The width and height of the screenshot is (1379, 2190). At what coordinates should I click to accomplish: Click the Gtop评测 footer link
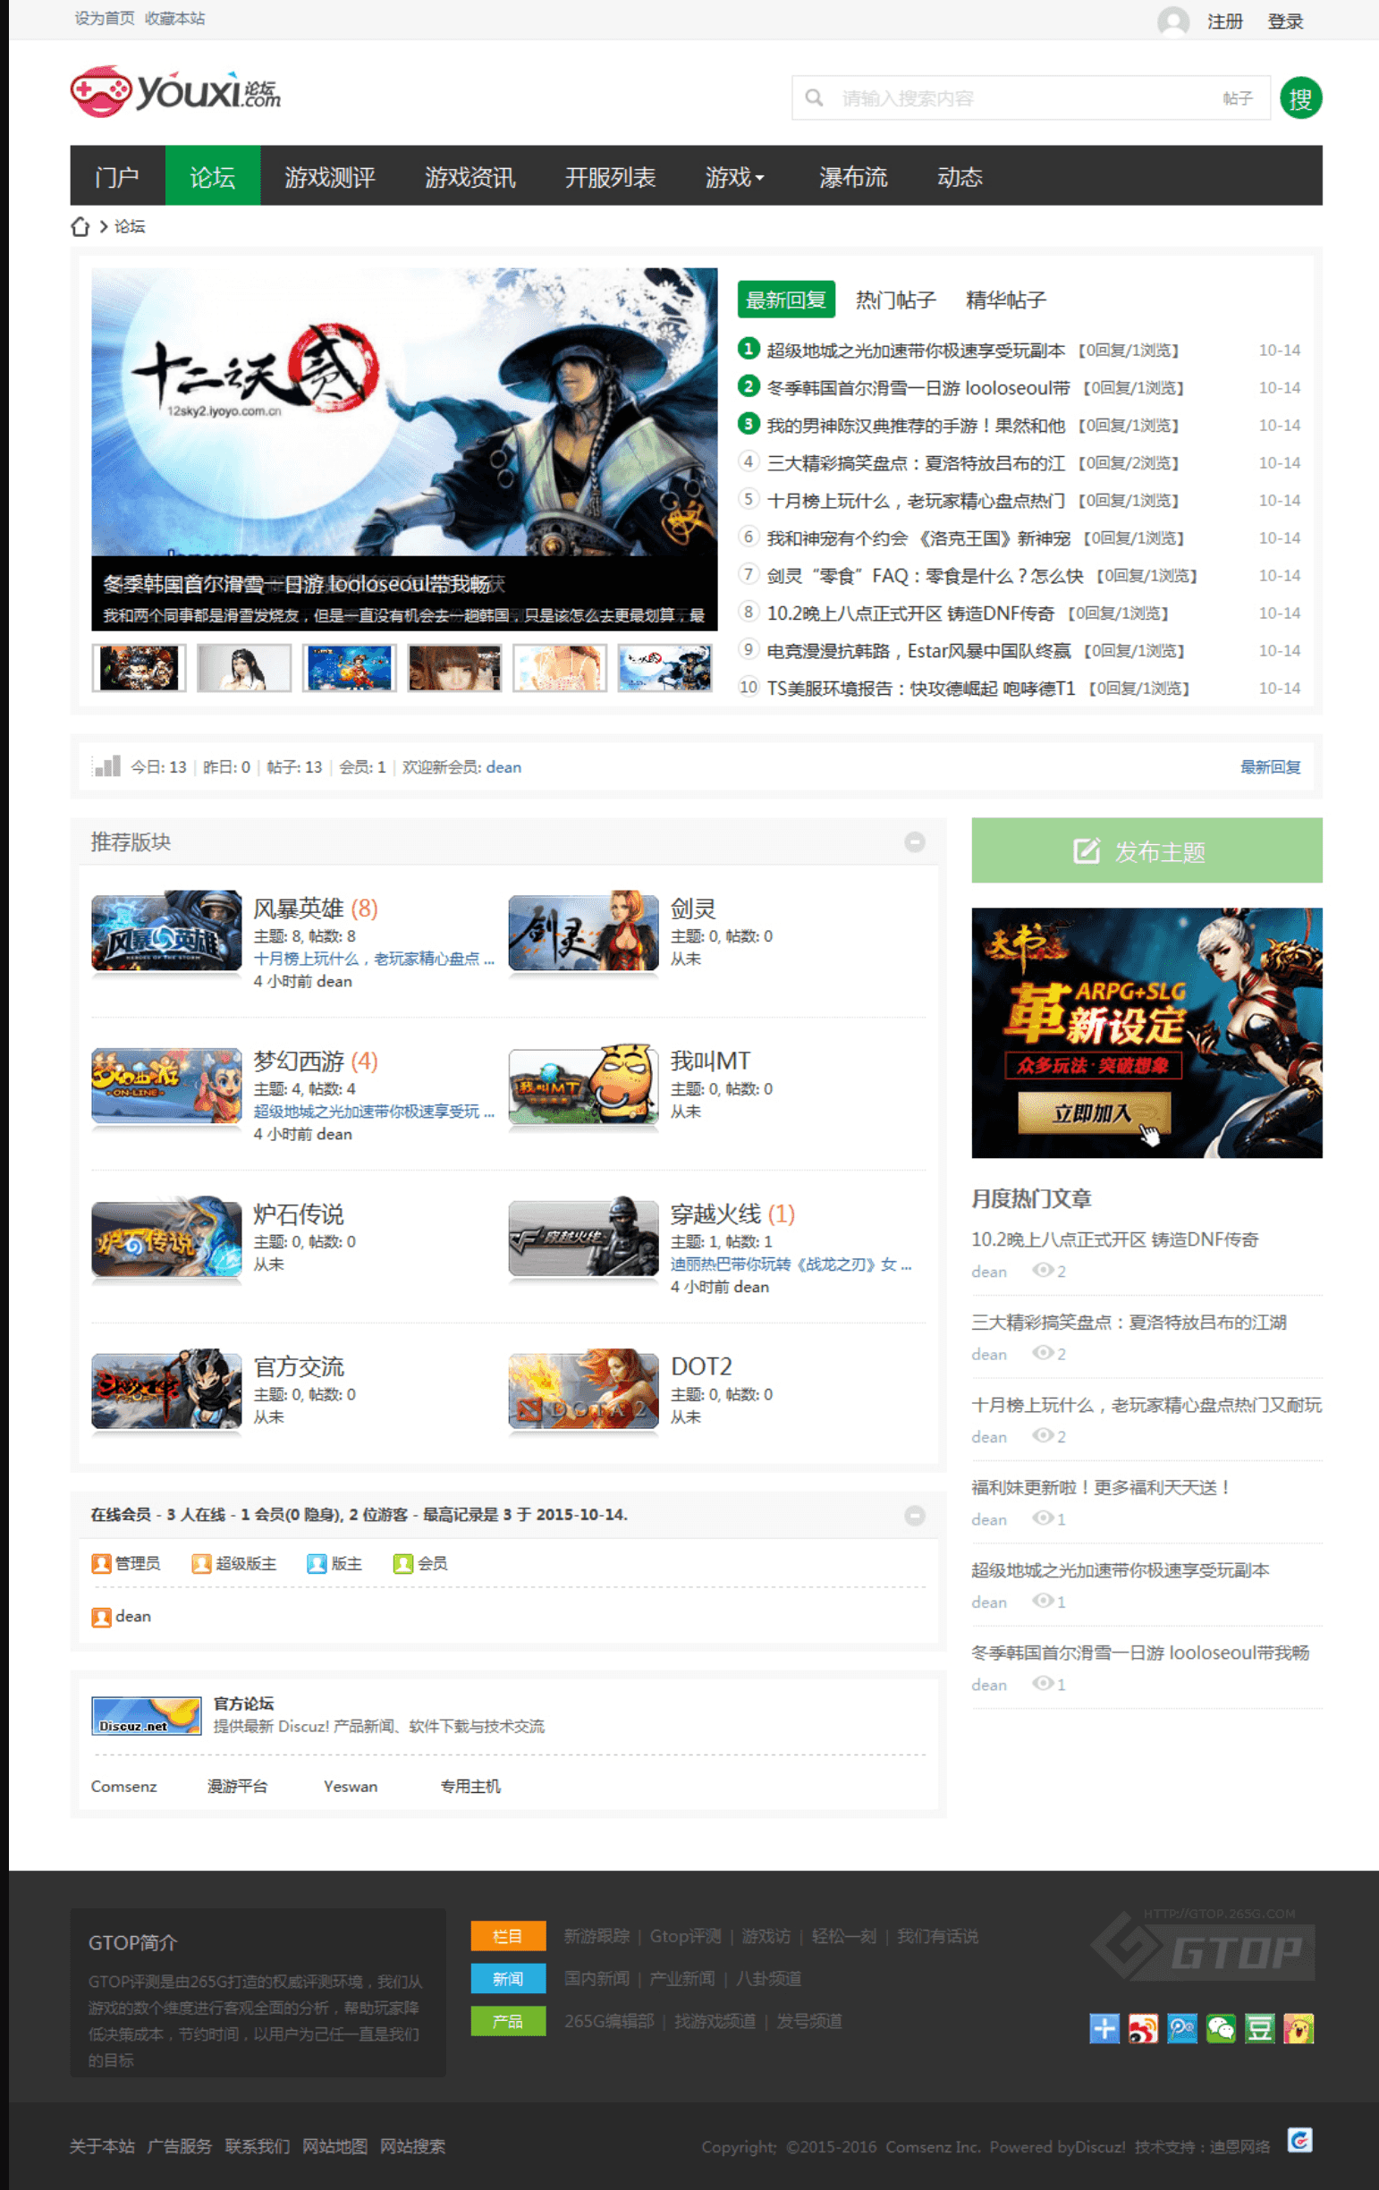point(685,1936)
